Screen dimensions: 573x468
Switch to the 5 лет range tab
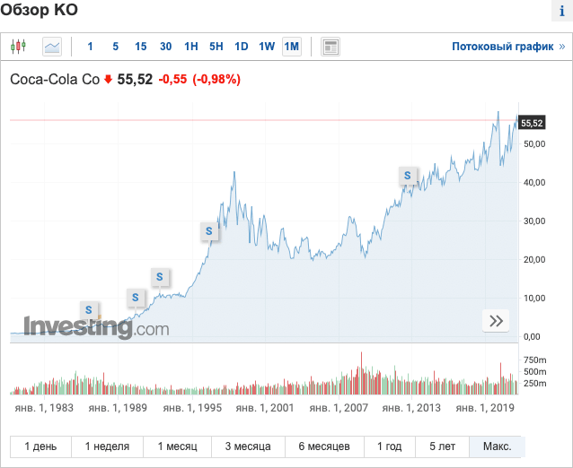click(x=443, y=446)
